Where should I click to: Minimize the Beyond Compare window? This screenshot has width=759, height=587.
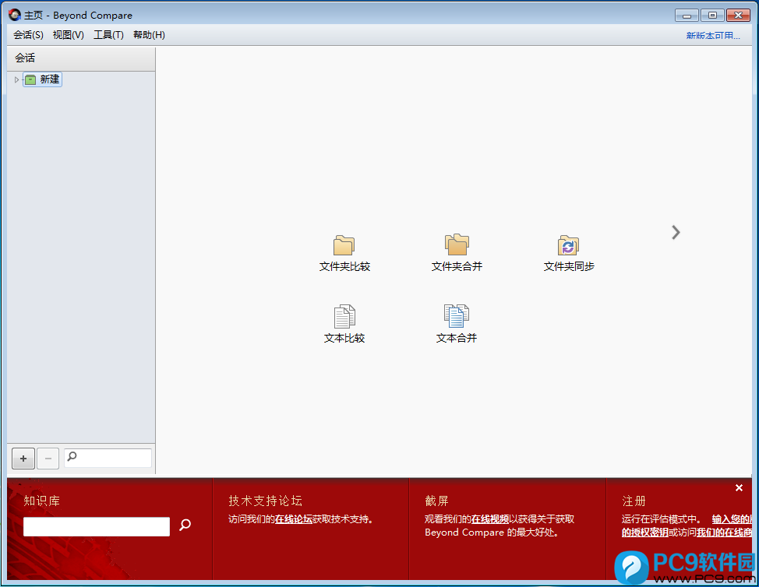687,16
